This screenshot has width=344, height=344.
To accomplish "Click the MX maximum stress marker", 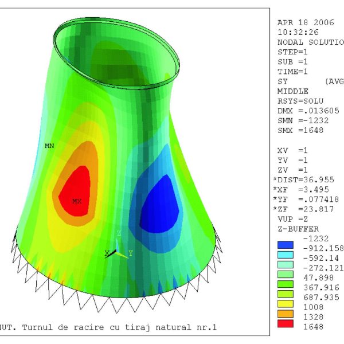I will point(77,201).
